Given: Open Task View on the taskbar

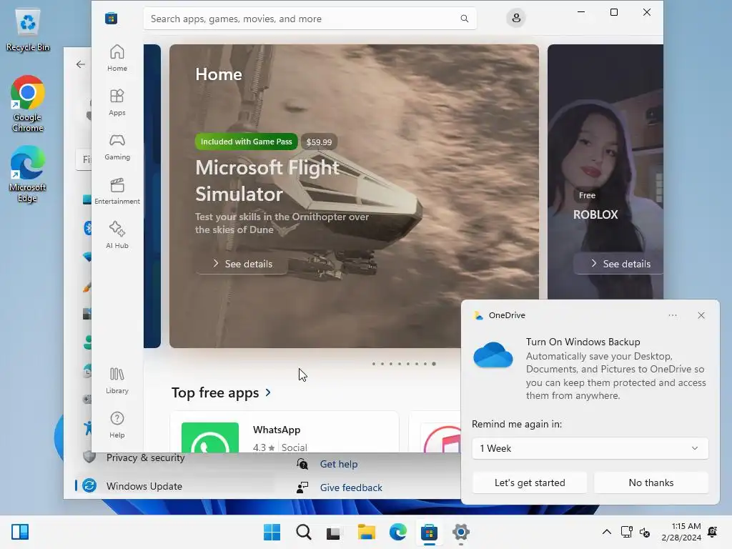Looking at the screenshot, I should (335, 532).
